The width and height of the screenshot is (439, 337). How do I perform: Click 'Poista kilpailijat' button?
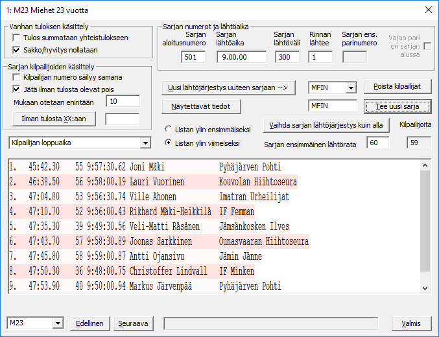(397, 87)
